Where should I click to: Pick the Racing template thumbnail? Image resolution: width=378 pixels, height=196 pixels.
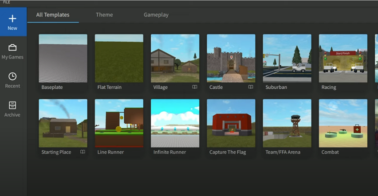(343, 59)
